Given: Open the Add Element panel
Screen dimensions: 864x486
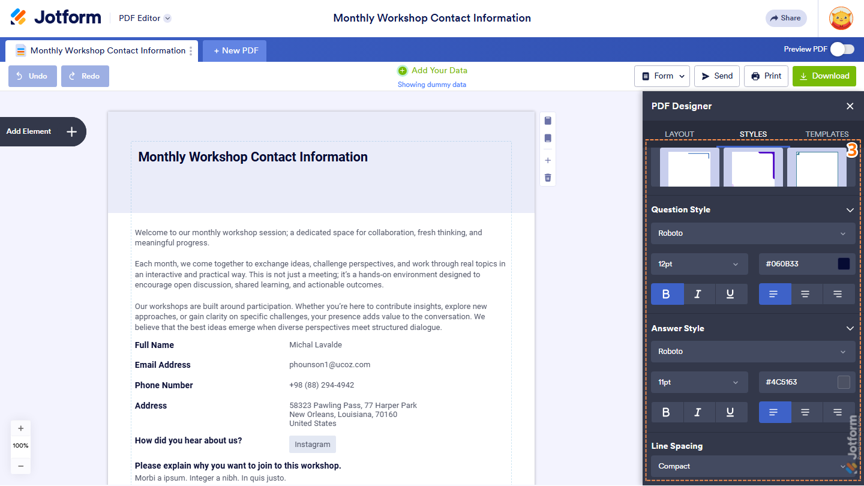Looking at the screenshot, I should [x=42, y=131].
